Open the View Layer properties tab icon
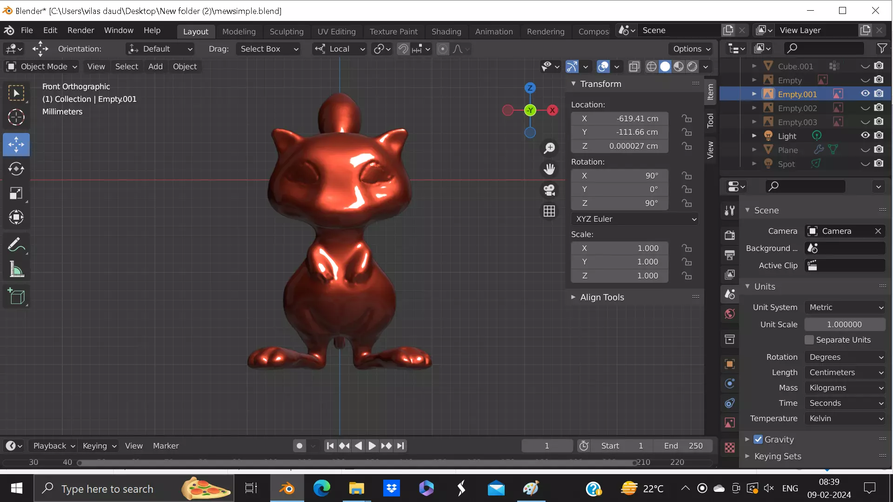 click(730, 274)
